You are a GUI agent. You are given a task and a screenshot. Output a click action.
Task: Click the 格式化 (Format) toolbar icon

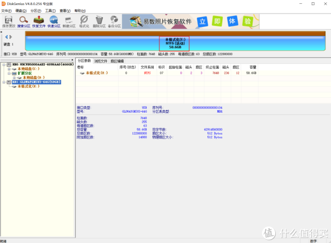pos(84,21)
